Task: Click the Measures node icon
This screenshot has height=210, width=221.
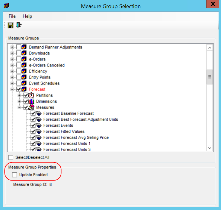Action: click(31, 107)
